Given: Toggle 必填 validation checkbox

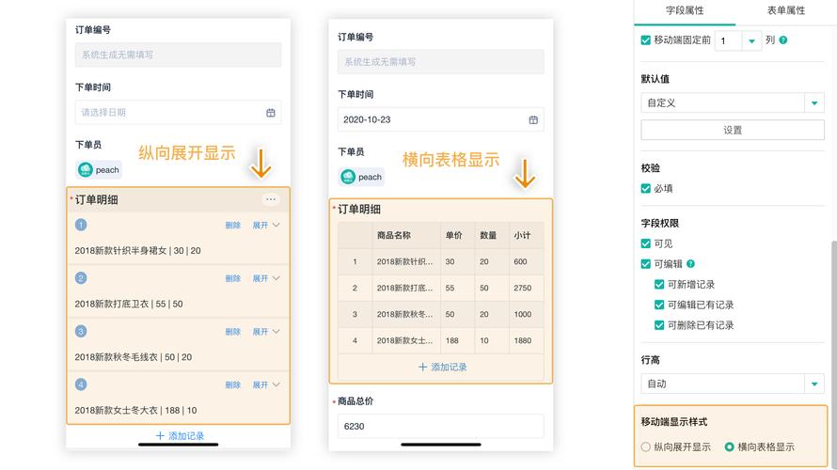Looking at the screenshot, I should coord(645,188).
